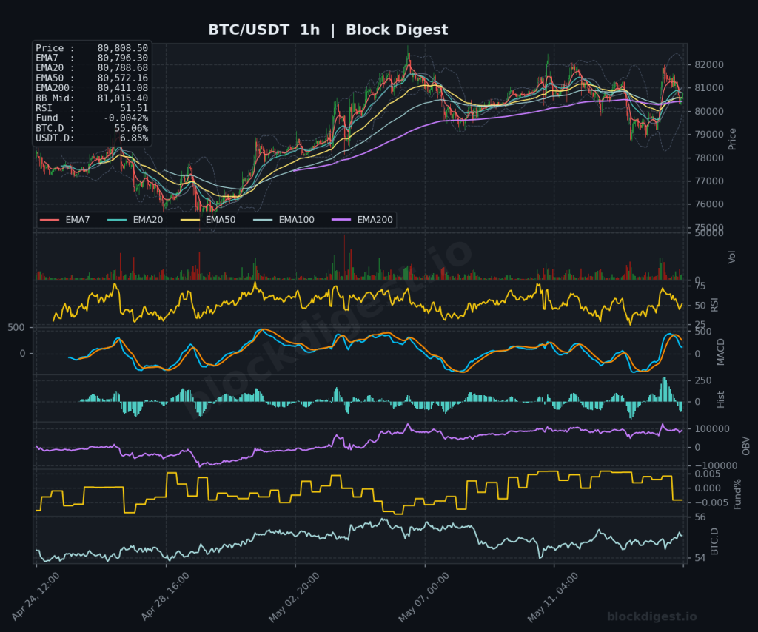Click the EMA50 legend label

click(221, 220)
